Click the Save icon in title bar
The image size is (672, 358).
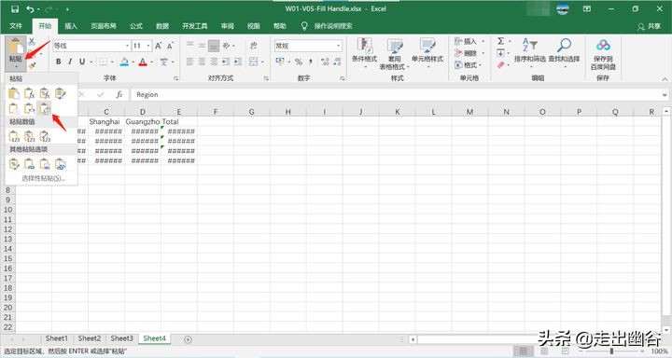[x=15, y=9]
